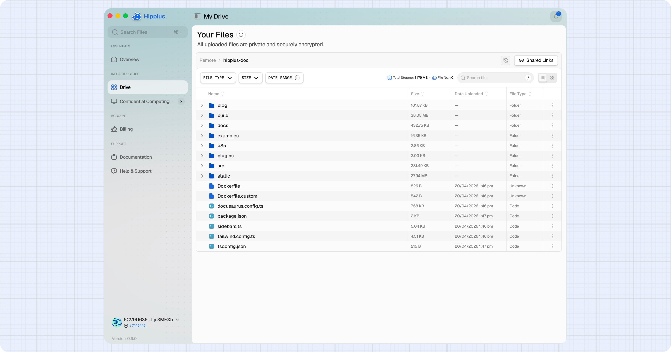The image size is (671, 352).
Task: Click the account avatar identicon
Action: tap(117, 322)
